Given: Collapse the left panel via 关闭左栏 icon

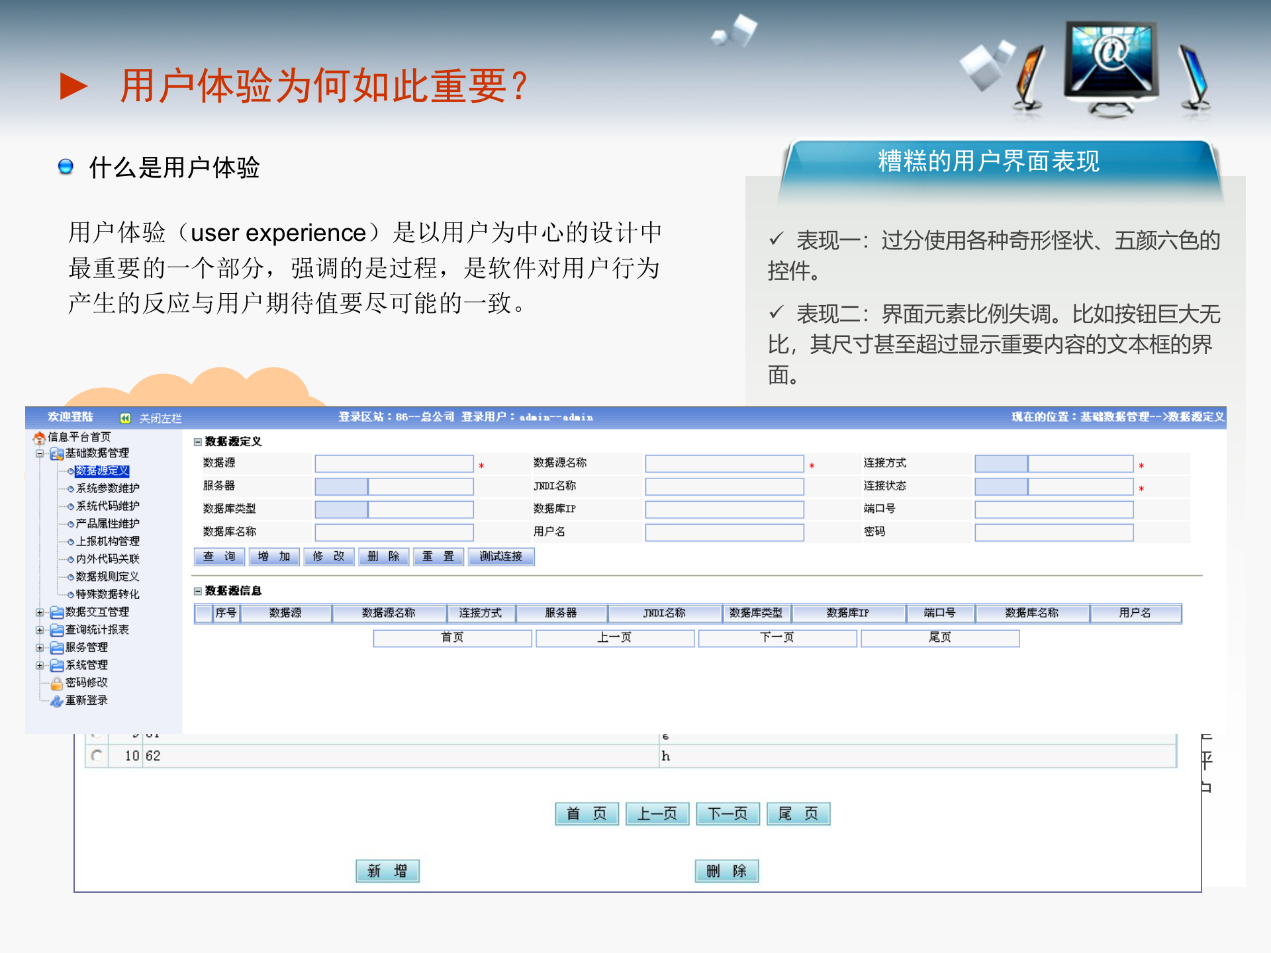Looking at the screenshot, I should [124, 417].
